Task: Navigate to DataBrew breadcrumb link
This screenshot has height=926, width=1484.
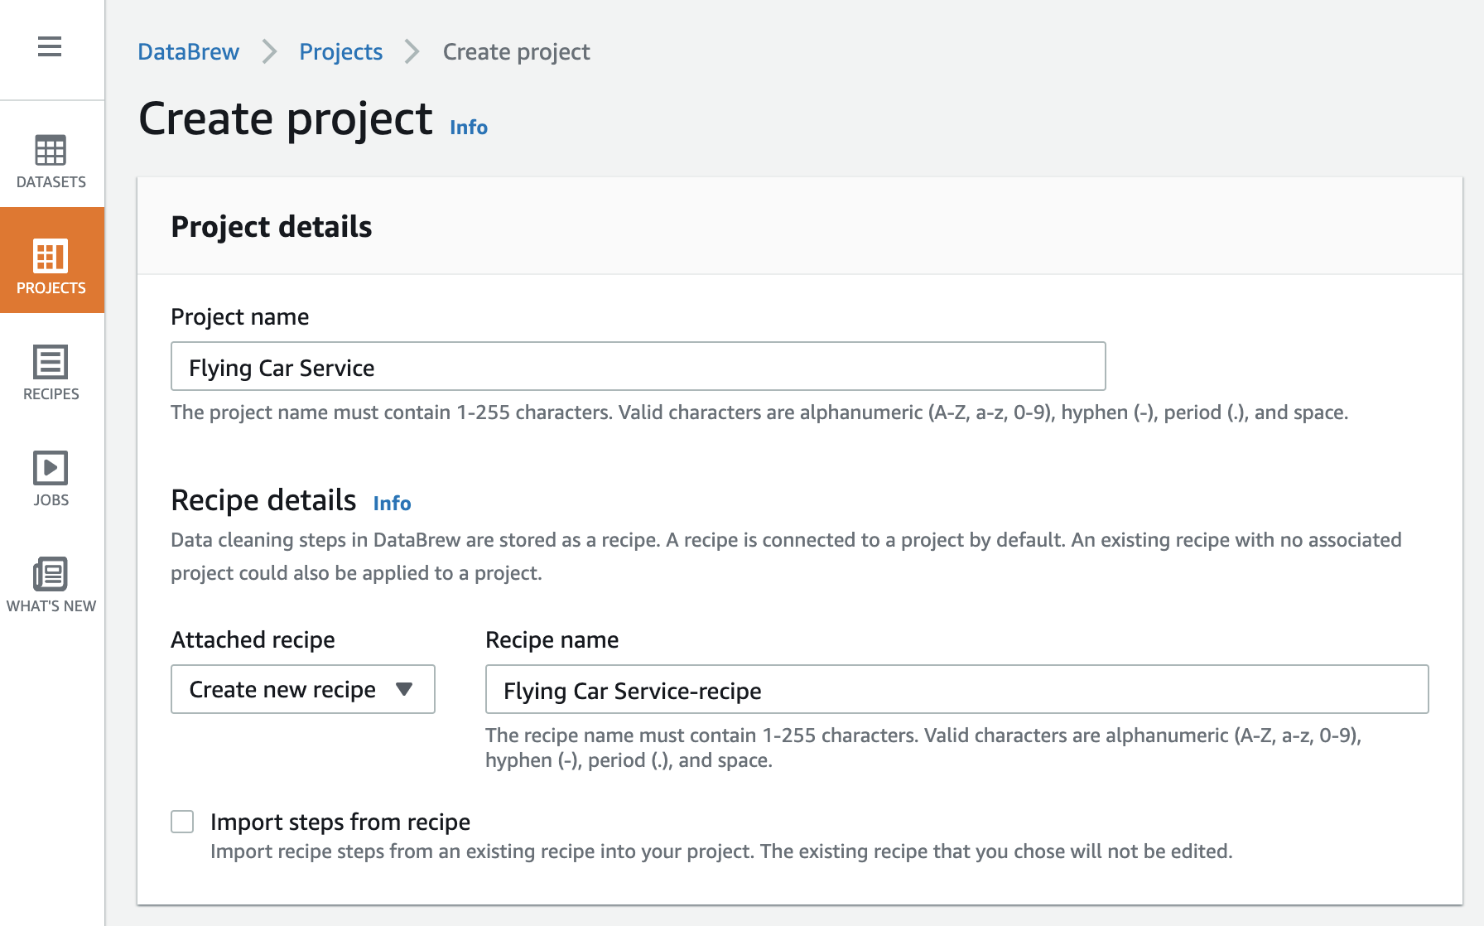Action: pos(188,51)
